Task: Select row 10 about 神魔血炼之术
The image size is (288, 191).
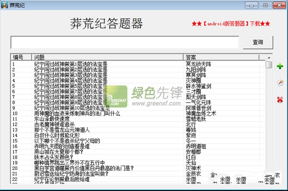Action: pyautogui.click(x=138, y=113)
